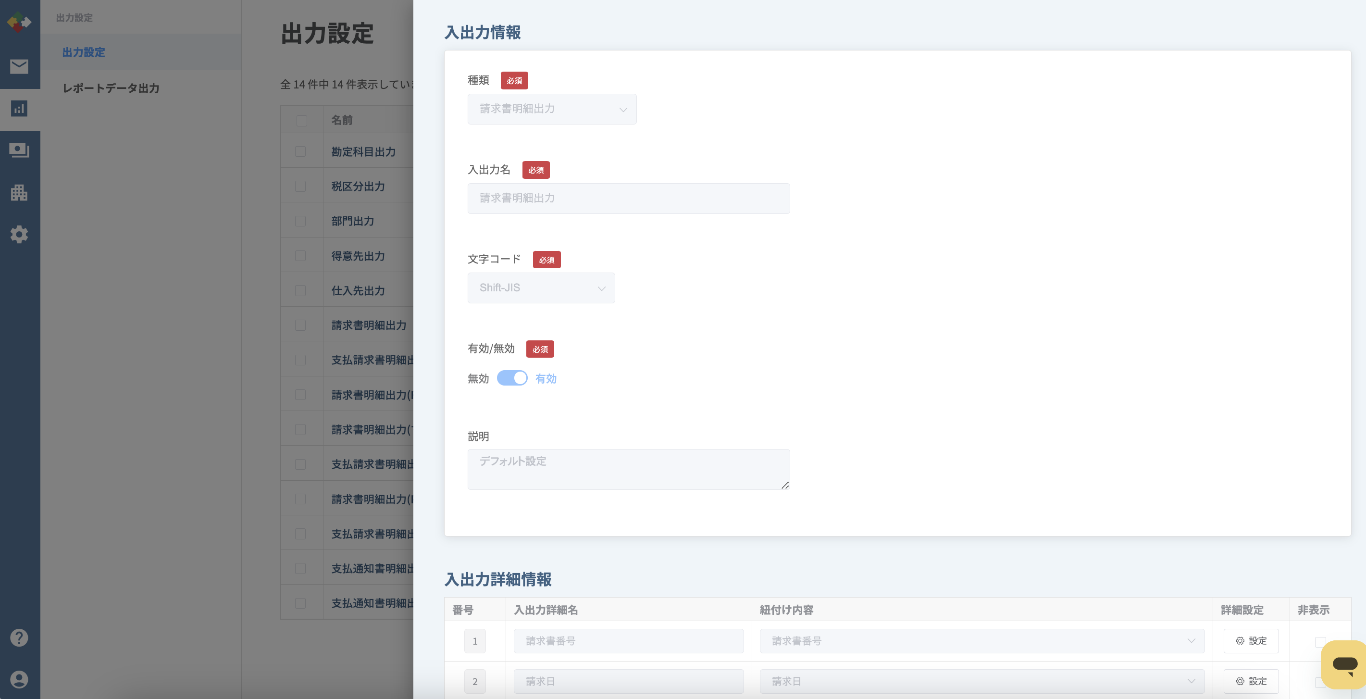Open the building company sidebar icon
The image size is (1366, 699).
tap(19, 192)
